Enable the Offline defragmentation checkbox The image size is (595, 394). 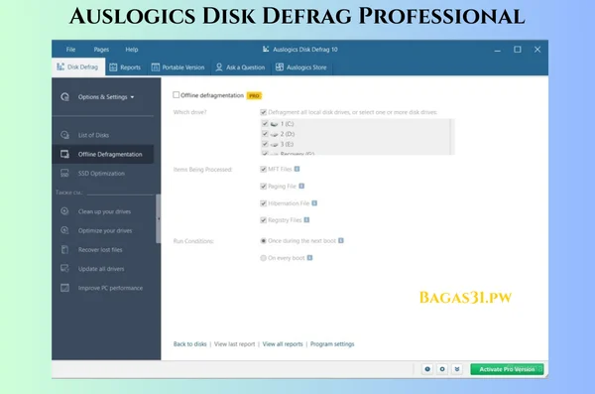(x=177, y=95)
